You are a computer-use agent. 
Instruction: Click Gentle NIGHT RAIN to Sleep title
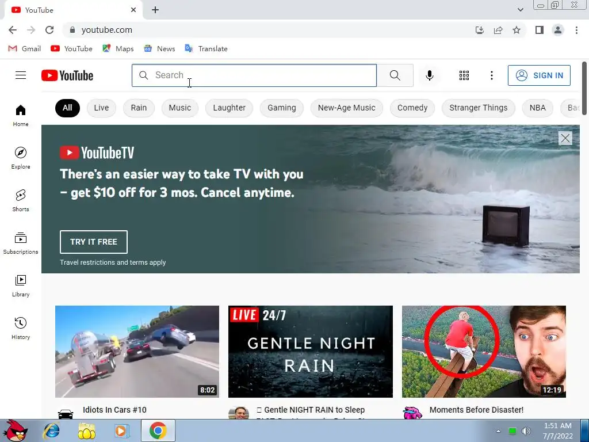click(311, 410)
